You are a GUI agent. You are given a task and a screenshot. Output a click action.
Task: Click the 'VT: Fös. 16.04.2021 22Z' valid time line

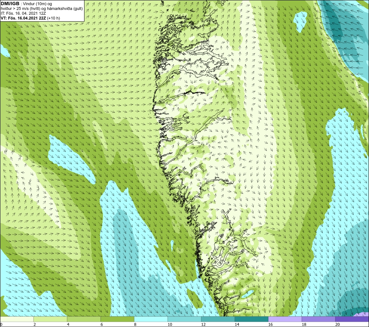(23, 18)
